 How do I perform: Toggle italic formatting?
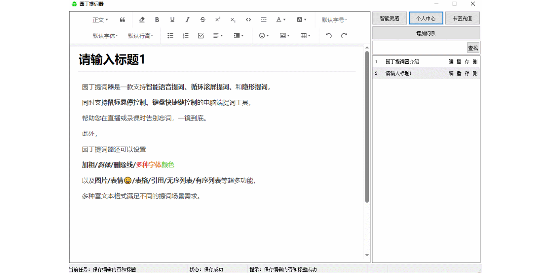(x=187, y=20)
